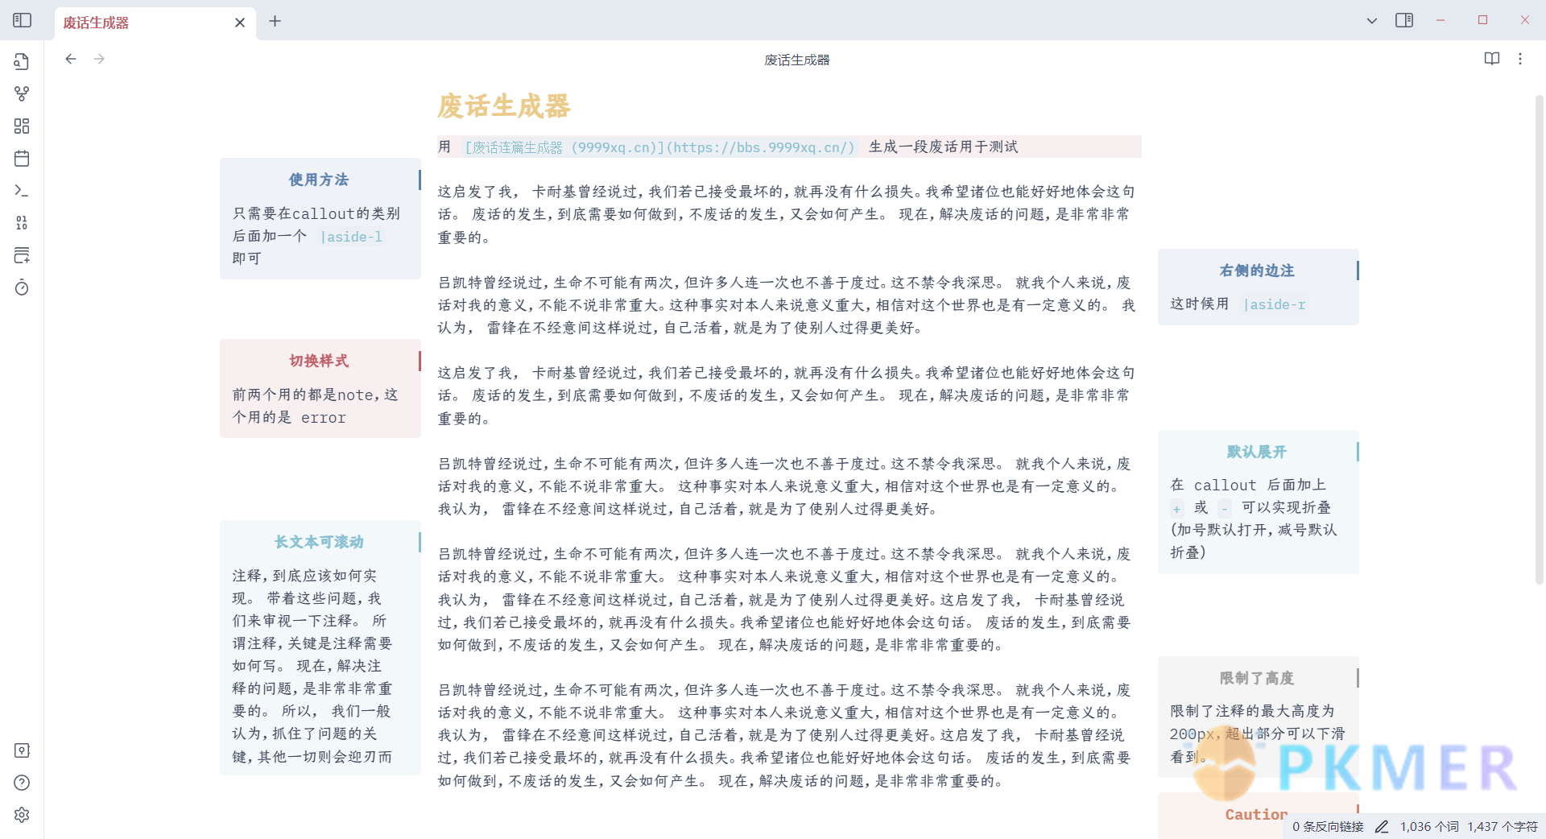
Task: Click the Caution callout title
Action: (1256, 815)
